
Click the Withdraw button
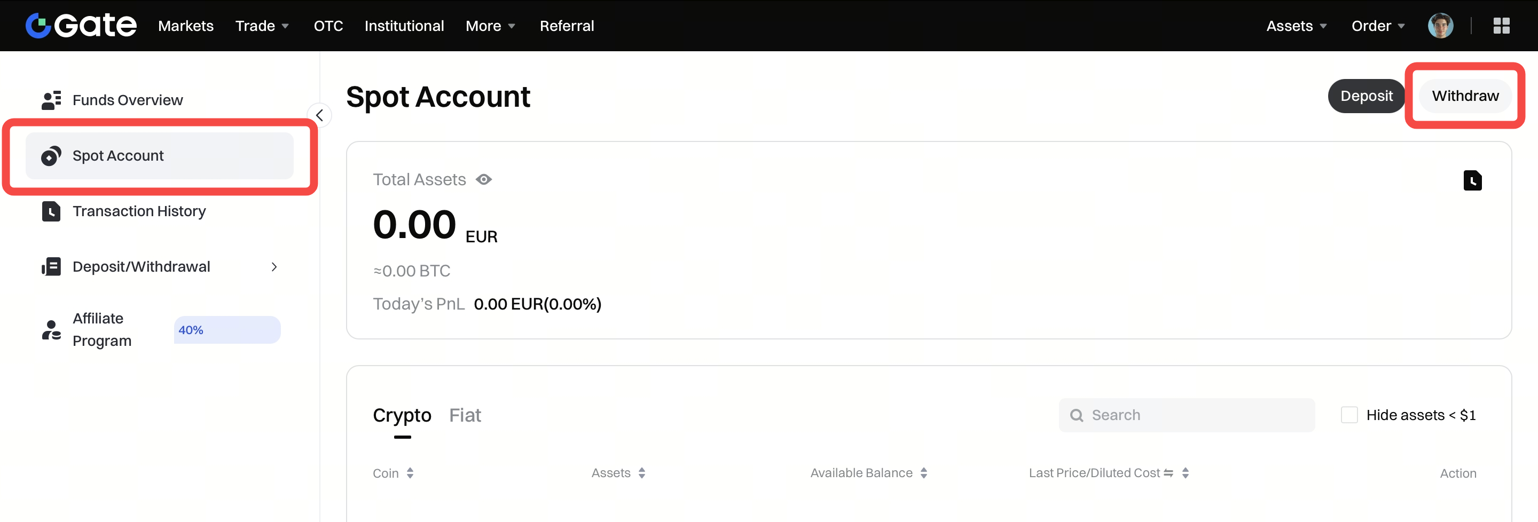1464,96
